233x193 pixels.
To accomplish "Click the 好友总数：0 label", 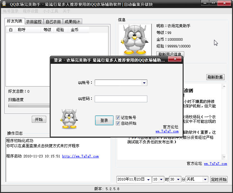I will click(x=19, y=91).
